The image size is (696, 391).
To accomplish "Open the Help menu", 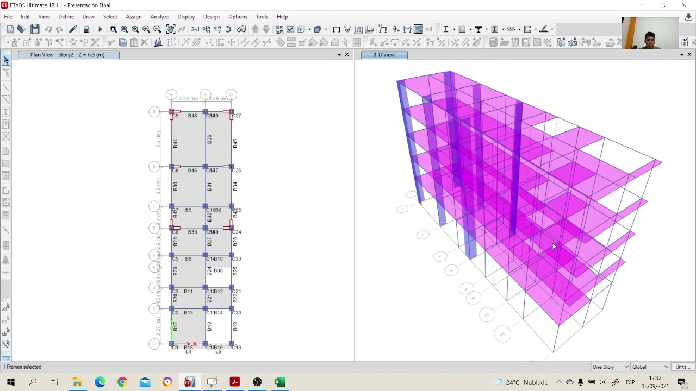I will (x=282, y=17).
